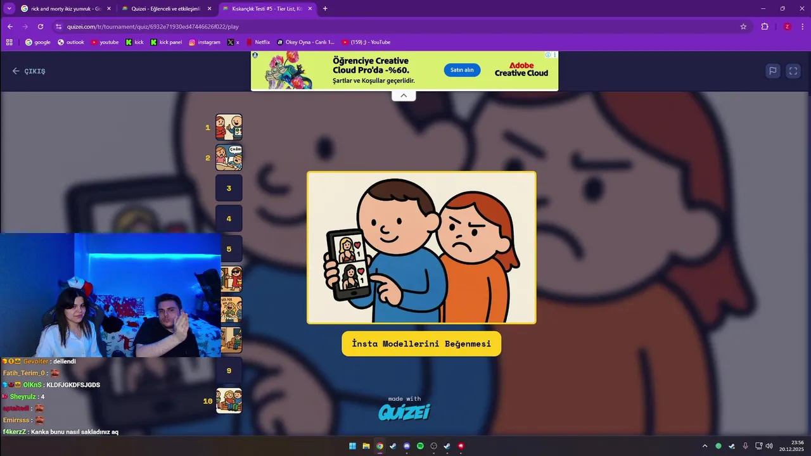The image size is (811, 456).
Task: Click the Adobe Satın alın button
Action: pyautogui.click(x=462, y=70)
